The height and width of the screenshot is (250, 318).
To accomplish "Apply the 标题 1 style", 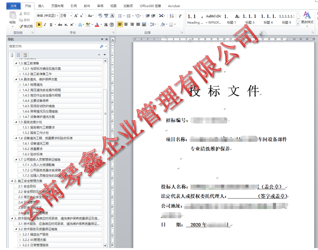I will click(x=231, y=19).
